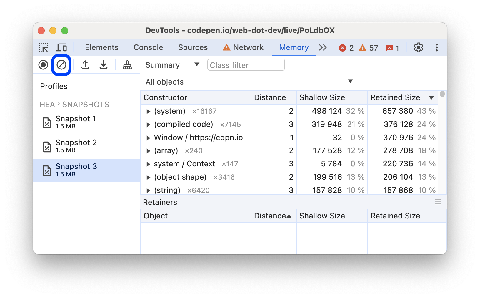Select the inspect element cursor icon

click(x=43, y=47)
